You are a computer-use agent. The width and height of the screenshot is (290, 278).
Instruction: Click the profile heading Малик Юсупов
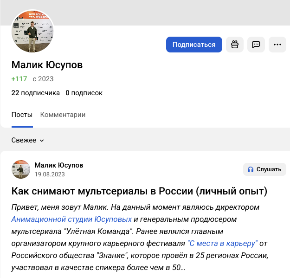click(47, 65)
